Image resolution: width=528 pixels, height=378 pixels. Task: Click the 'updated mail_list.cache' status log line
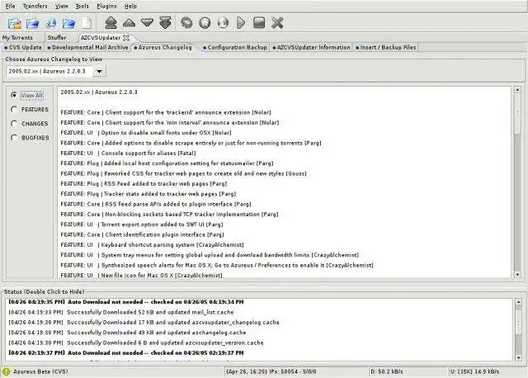[x=121, y=312]
